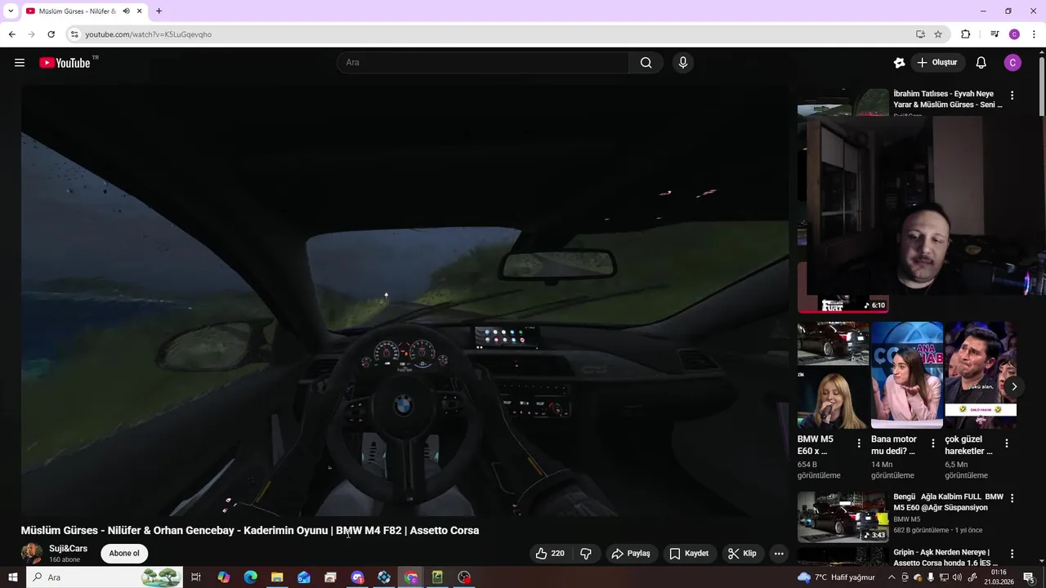Image resolution: width=1046 pixels, height=588 pixels.
Task: Open the YouTube AI sparkle icon
Action: pyautogui.click(x=899, y=63)
